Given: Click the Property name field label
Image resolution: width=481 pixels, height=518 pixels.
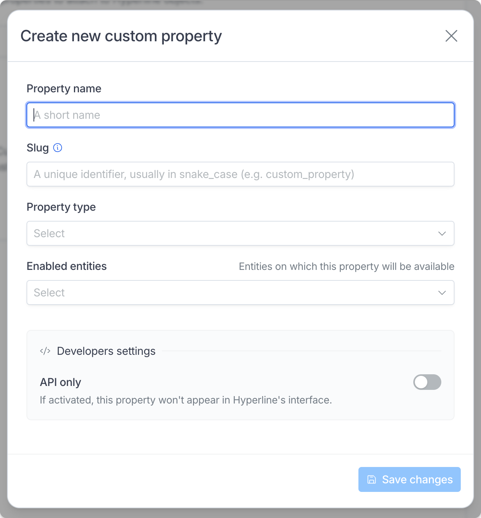Looking at the screenshot, I should pos(64,89).
